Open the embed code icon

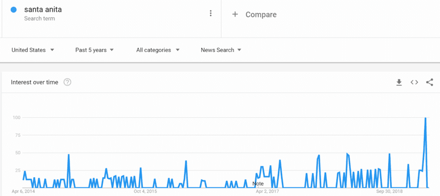click(414, 82)
